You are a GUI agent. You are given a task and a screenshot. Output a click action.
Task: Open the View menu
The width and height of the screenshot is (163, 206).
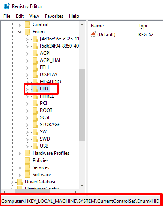34,16
